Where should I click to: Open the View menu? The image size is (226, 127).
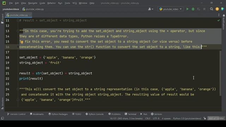[x=24, y=3]
